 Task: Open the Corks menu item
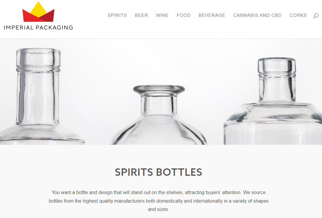(x=298, y=15)
